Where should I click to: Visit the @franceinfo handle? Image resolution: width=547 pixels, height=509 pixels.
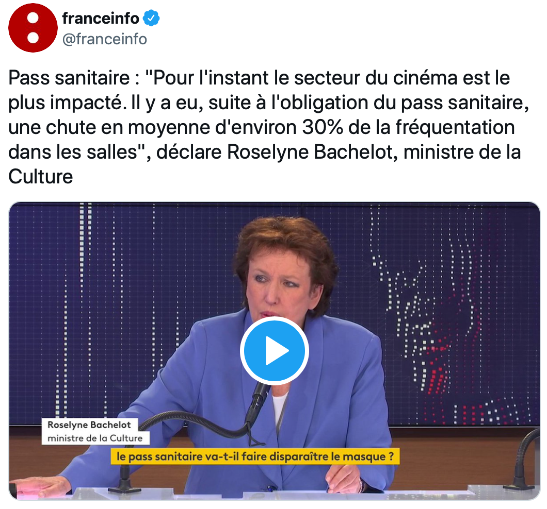click(x=105, y=39)
